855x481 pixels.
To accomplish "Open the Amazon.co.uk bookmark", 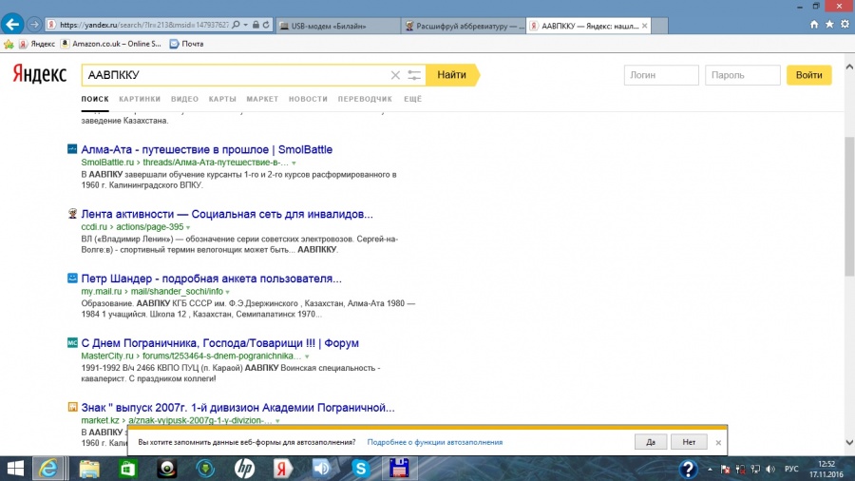I will [x=111, y=44].
